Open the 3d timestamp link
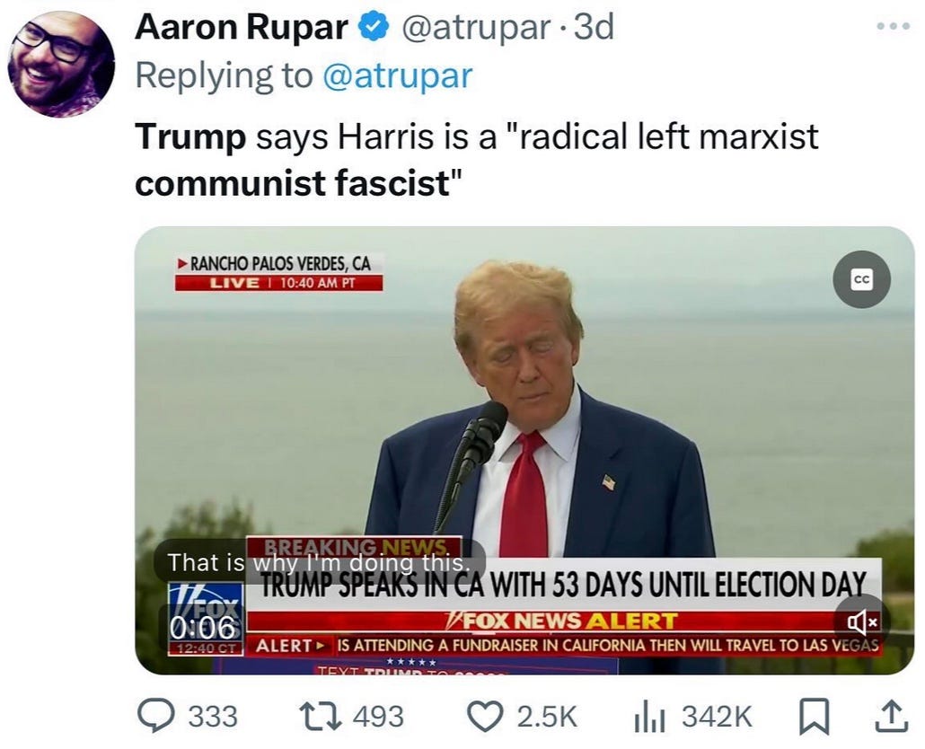Image resolution: width=925 pixels, height=749 pixels. 594,28
